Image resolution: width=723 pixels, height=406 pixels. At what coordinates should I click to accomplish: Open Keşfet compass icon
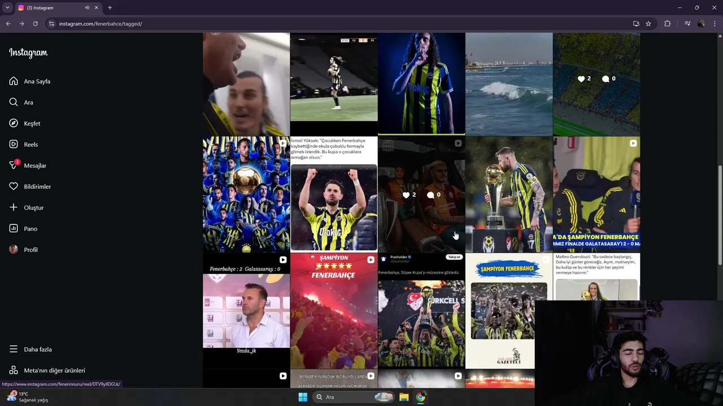14,123
